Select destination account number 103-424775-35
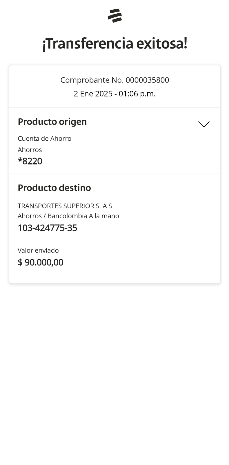Image resolution: width=229 pixels, height=465 pixels. pos(47,228)
